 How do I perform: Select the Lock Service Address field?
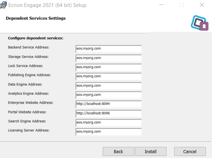(109, 67)
